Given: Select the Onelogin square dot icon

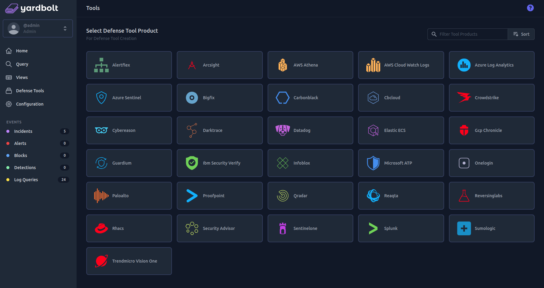Looking at the screenshot, I should click(x=464, y=163).
